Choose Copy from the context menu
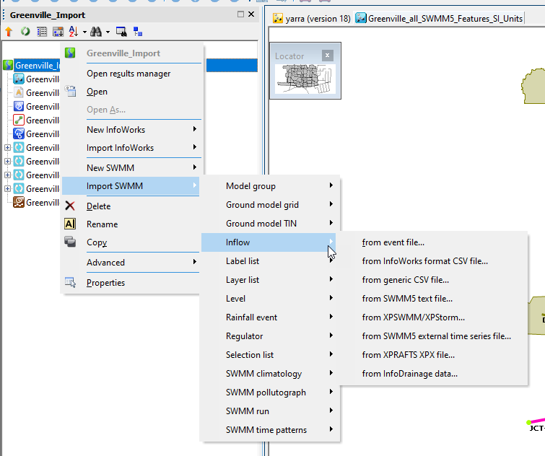This screenshot has width=545, height=456. point(131,242)
